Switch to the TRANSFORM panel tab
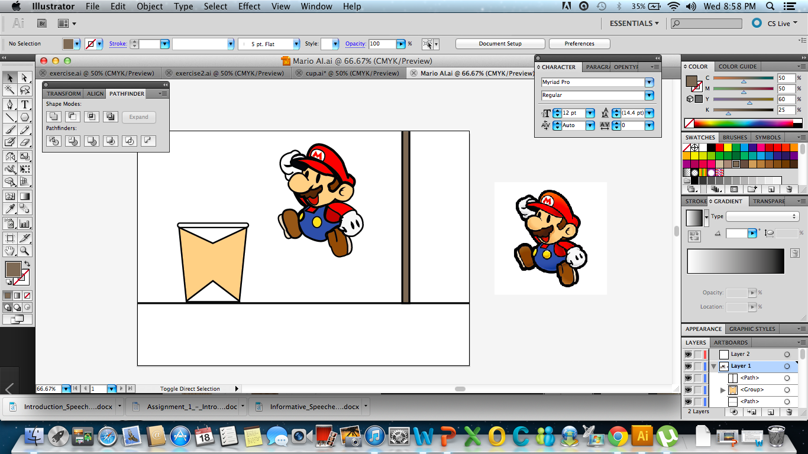Screen dimensions: 808x454 coord(64,93)
